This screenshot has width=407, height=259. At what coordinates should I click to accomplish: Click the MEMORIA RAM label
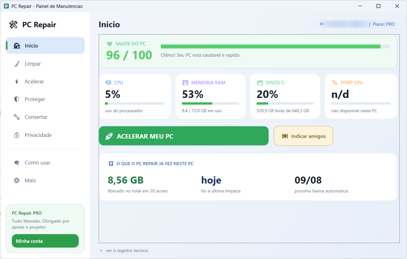pos(208,83)
